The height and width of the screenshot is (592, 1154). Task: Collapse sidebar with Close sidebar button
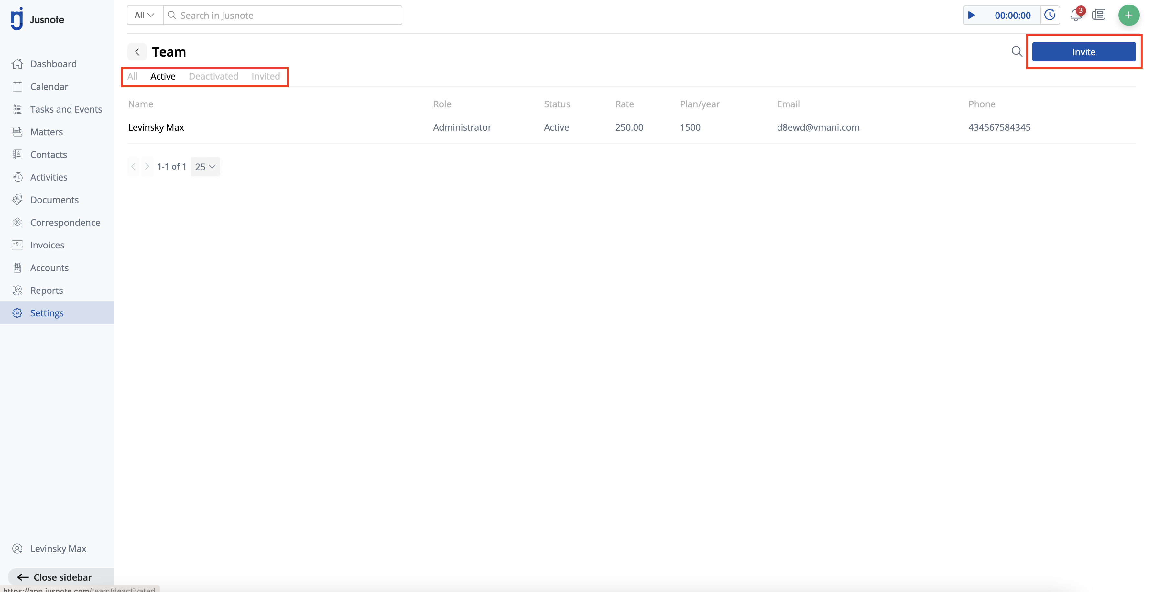click(60, 577)
